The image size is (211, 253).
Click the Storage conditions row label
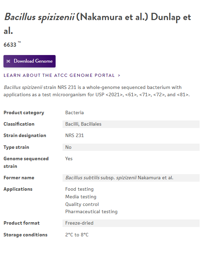(25, 235)
